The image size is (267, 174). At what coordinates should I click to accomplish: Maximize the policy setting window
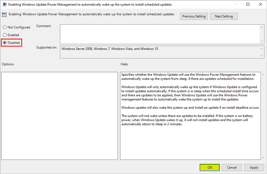(x=248, y=4)
